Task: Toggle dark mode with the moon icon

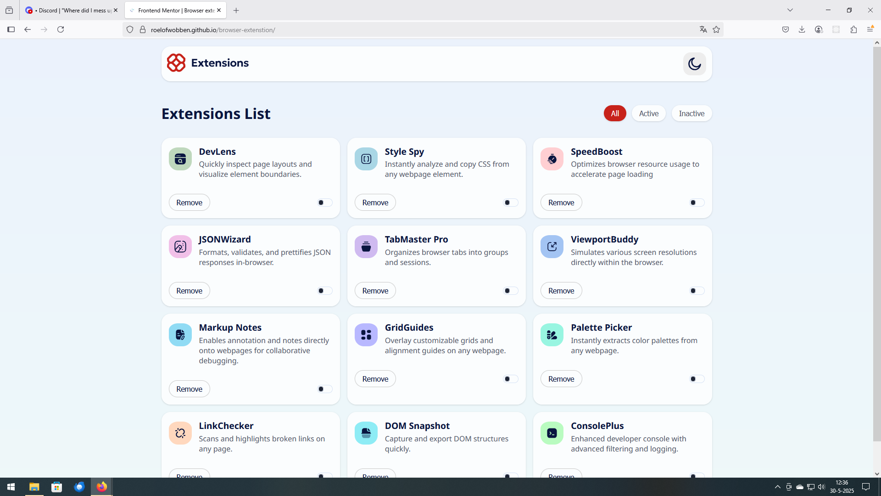Action: tap(694, 64)
